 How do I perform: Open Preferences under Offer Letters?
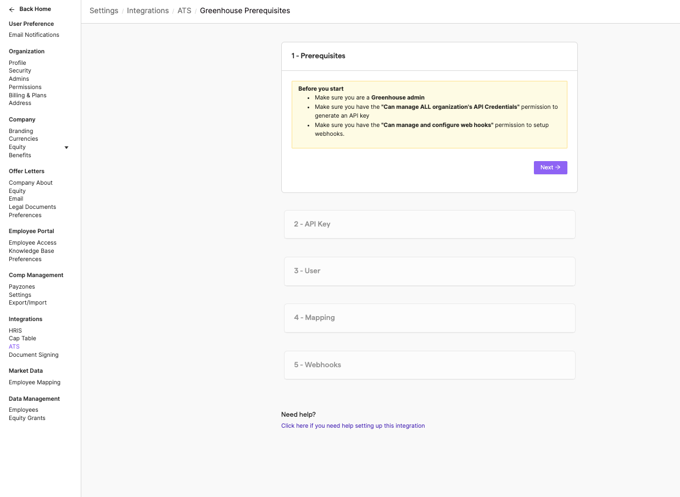(25, 215)
